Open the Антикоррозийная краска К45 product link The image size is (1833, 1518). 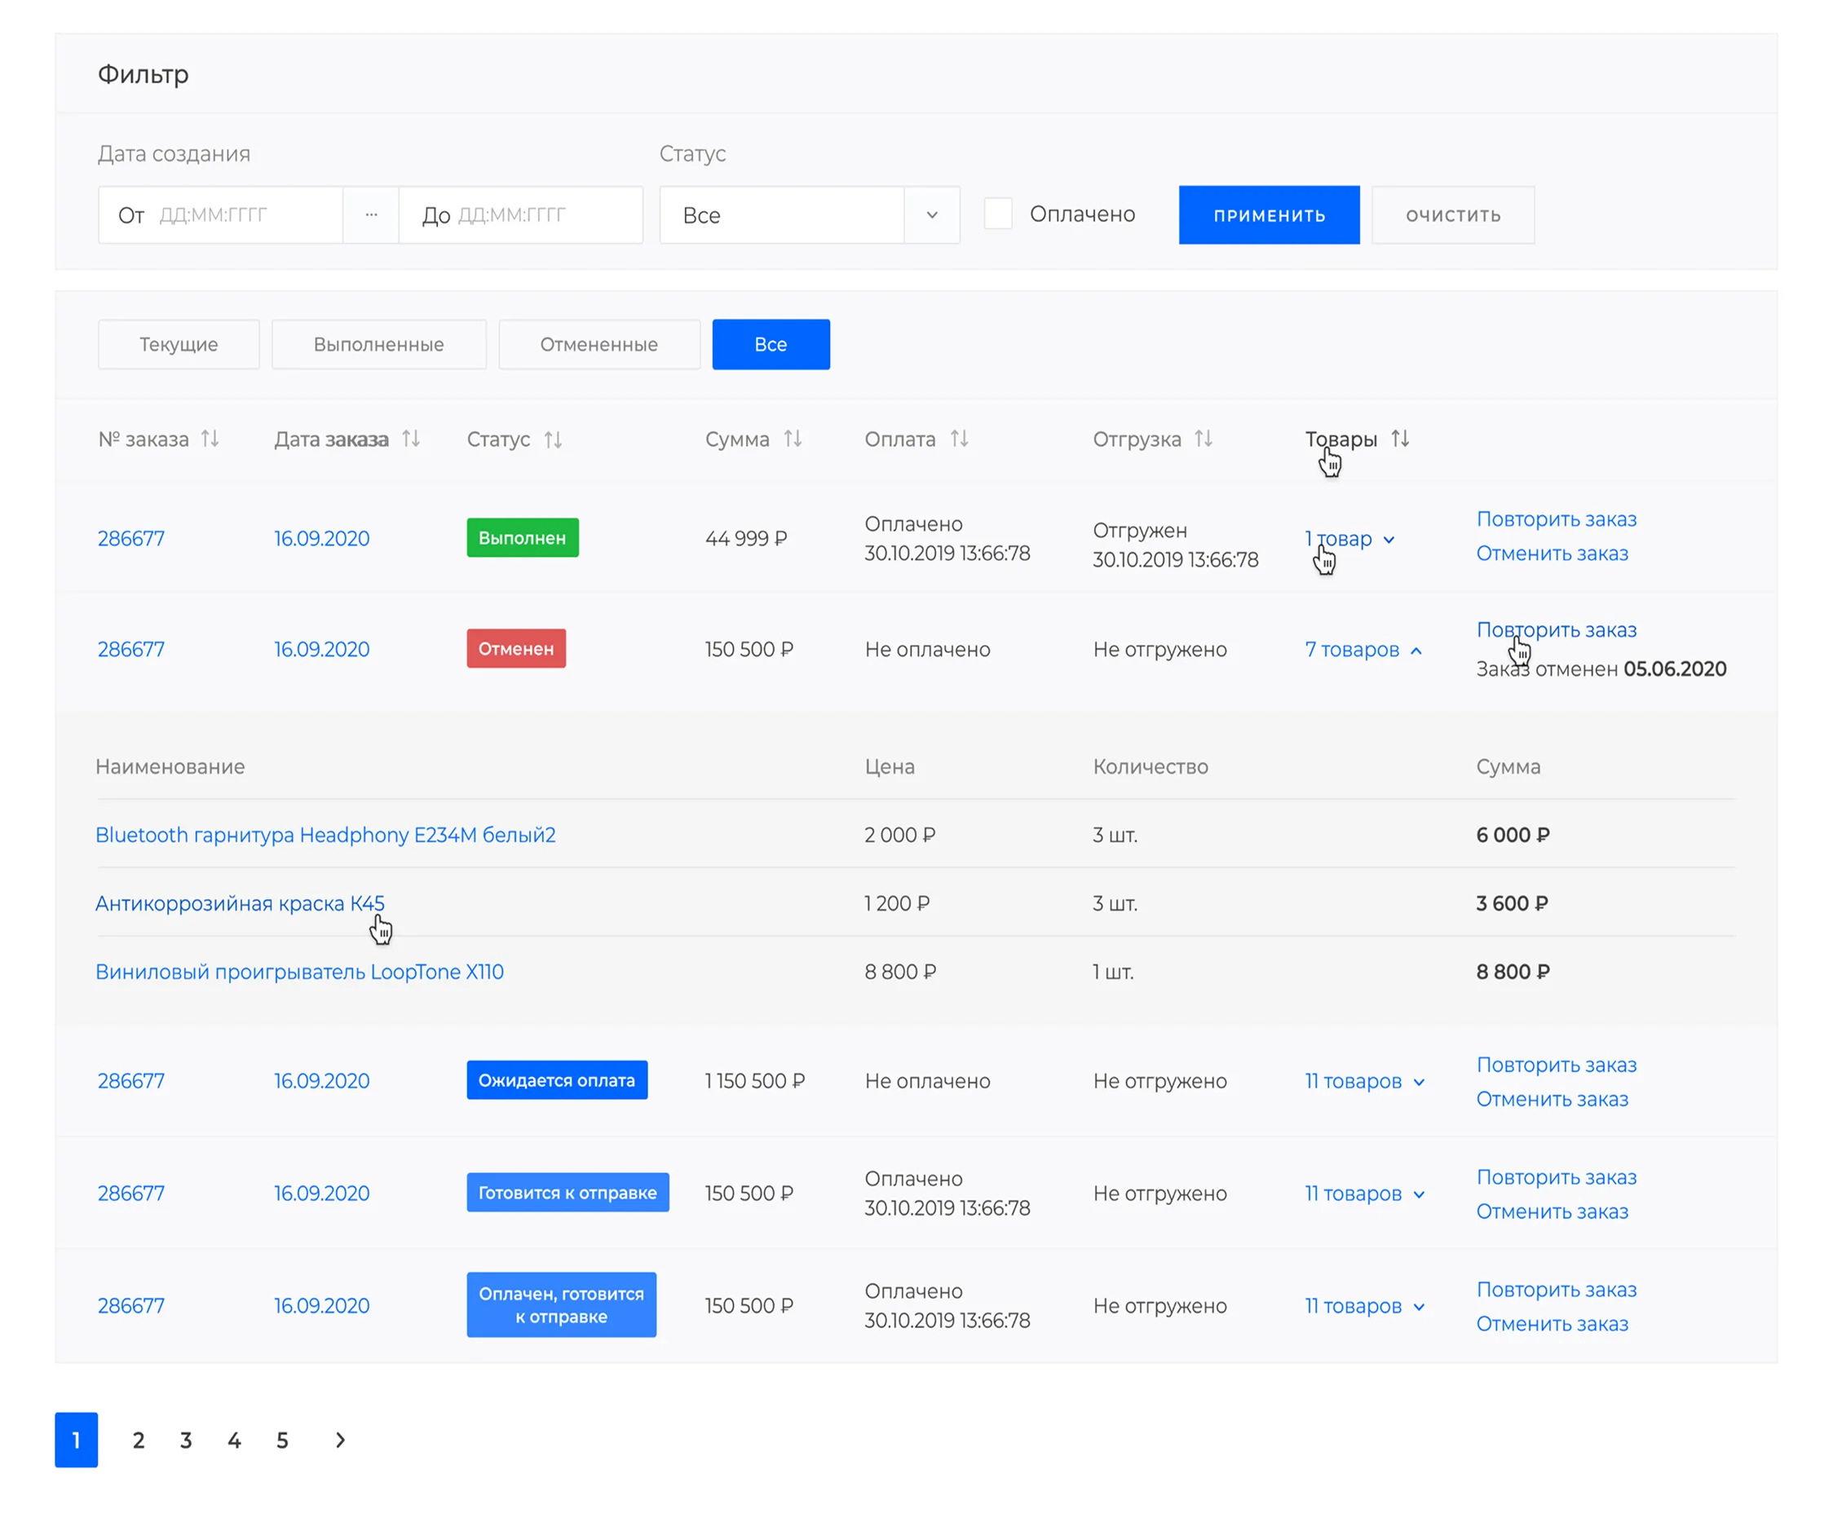239,902
